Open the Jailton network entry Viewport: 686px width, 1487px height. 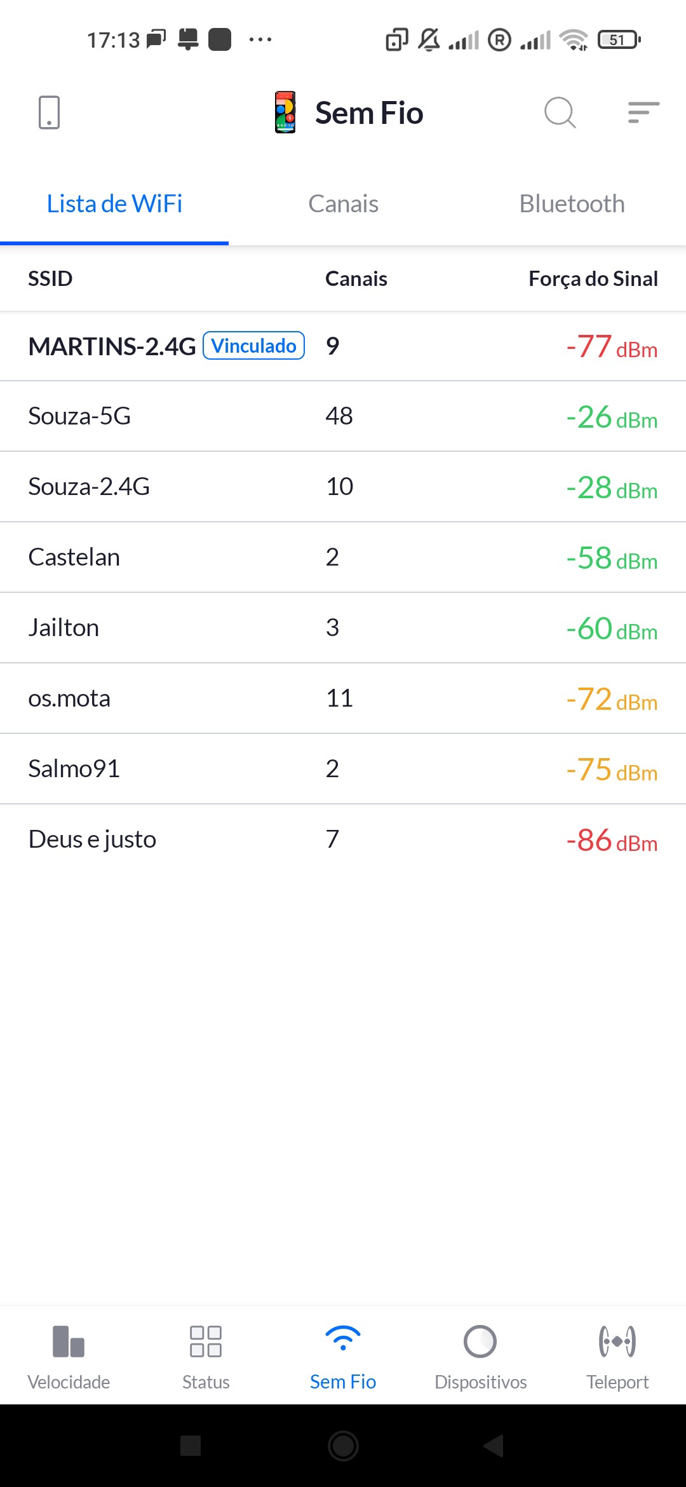point(343,628)
